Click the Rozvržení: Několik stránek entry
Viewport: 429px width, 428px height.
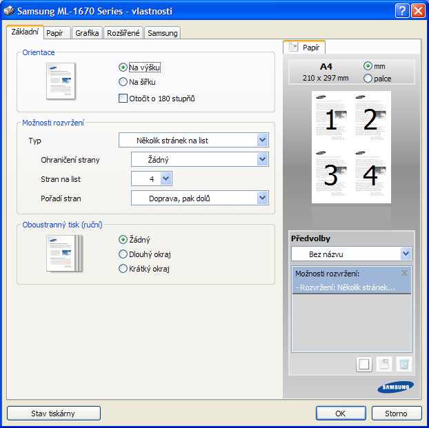point(346,287)
